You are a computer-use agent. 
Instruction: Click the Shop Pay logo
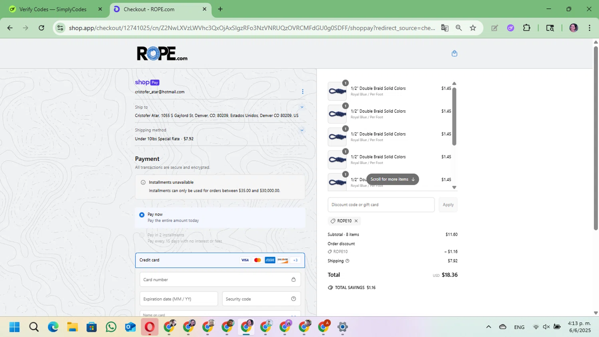[147, 82]
